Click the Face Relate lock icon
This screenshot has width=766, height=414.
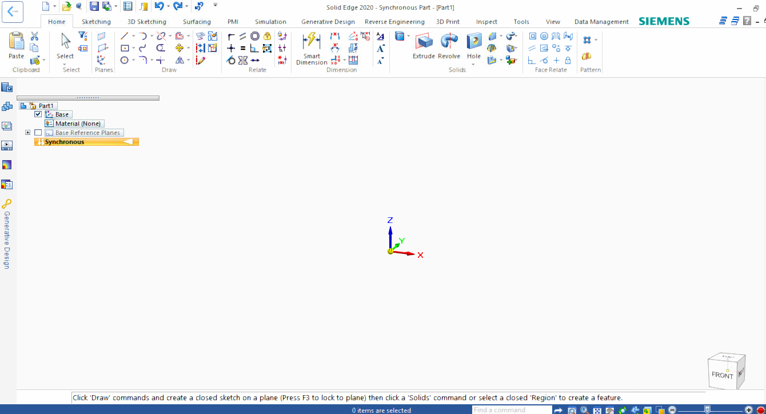click(x=568, y=60)
